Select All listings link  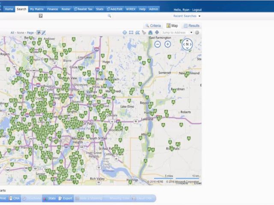(x=12, y=32)
